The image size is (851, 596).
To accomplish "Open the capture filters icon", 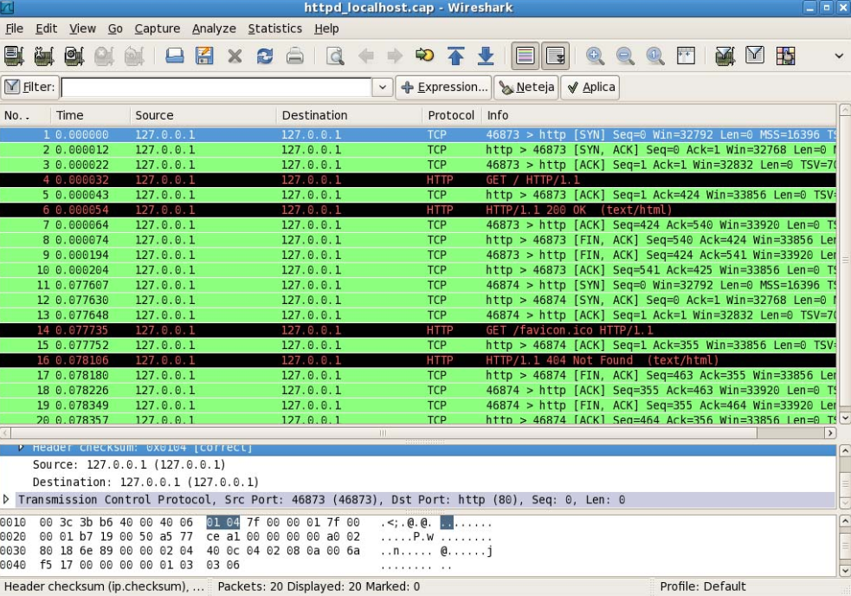I will [x=722, y=57].
